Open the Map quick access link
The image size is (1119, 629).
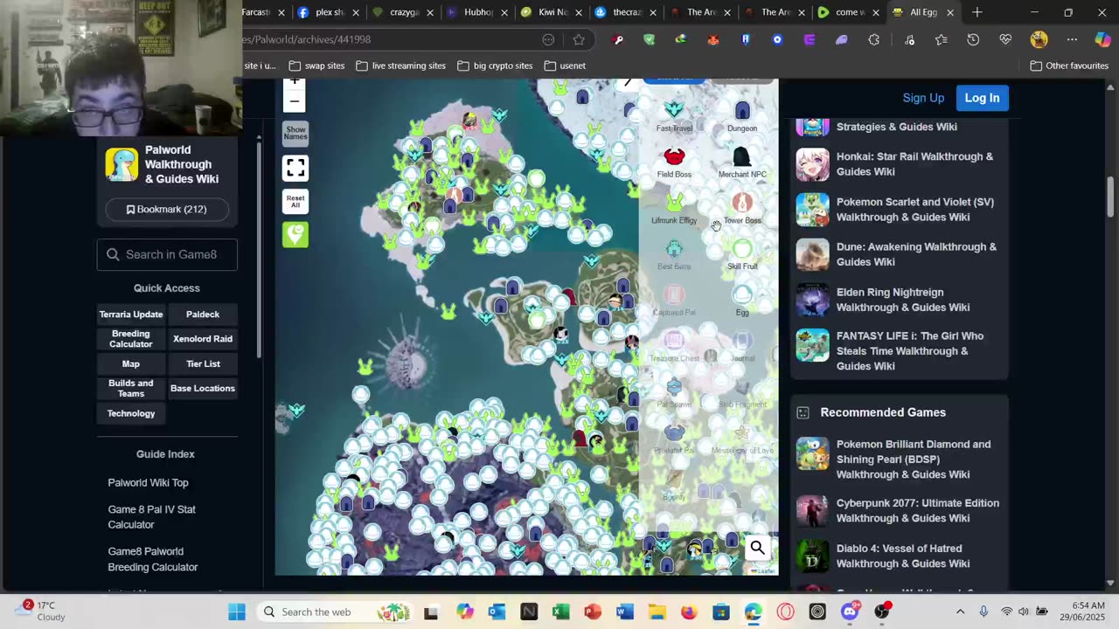[x=131, y=363]
